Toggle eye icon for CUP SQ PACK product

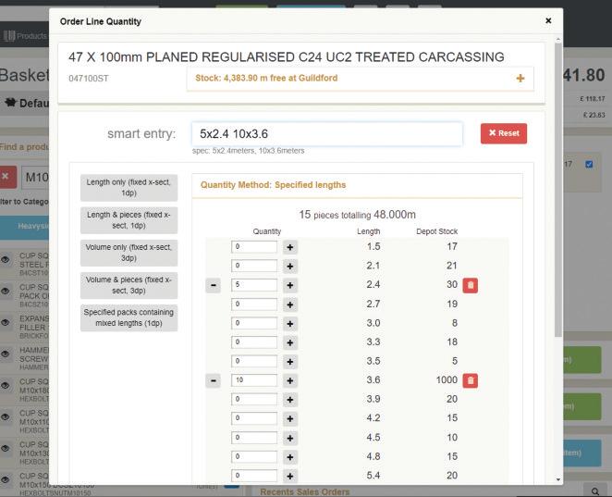6,292
